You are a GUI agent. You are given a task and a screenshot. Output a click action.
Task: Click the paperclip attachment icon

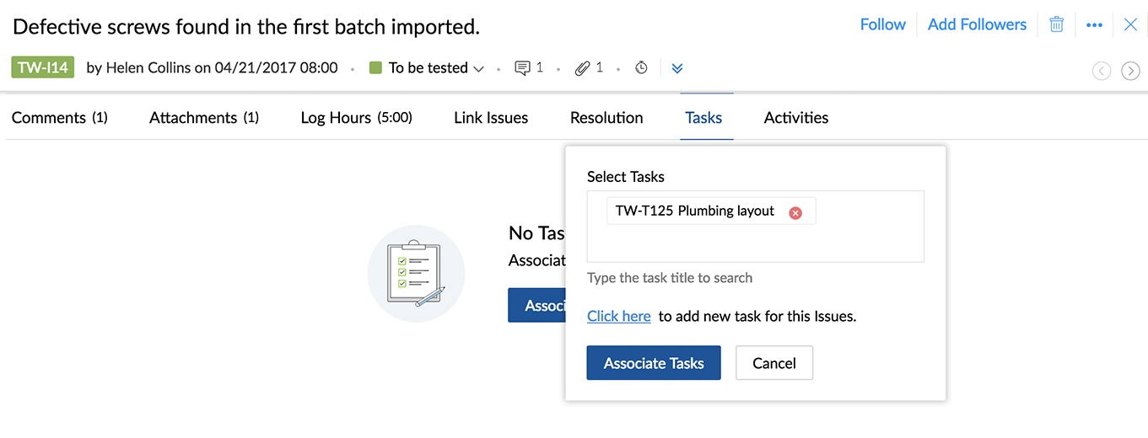pos(582,68)
